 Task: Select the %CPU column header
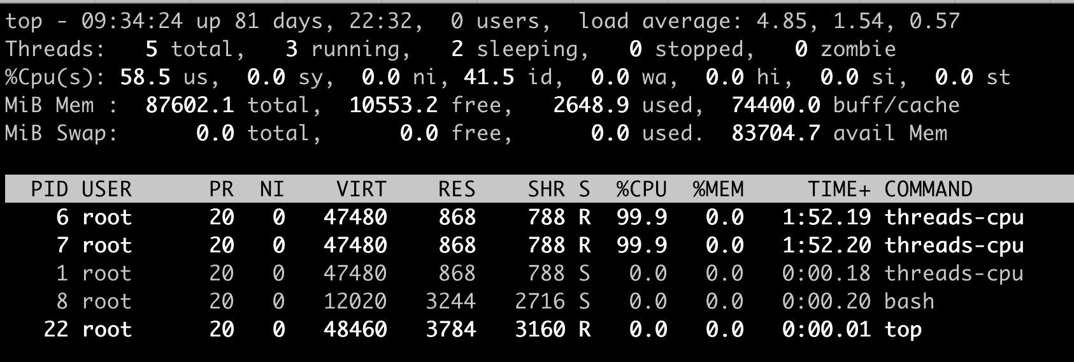click(641, 189)
